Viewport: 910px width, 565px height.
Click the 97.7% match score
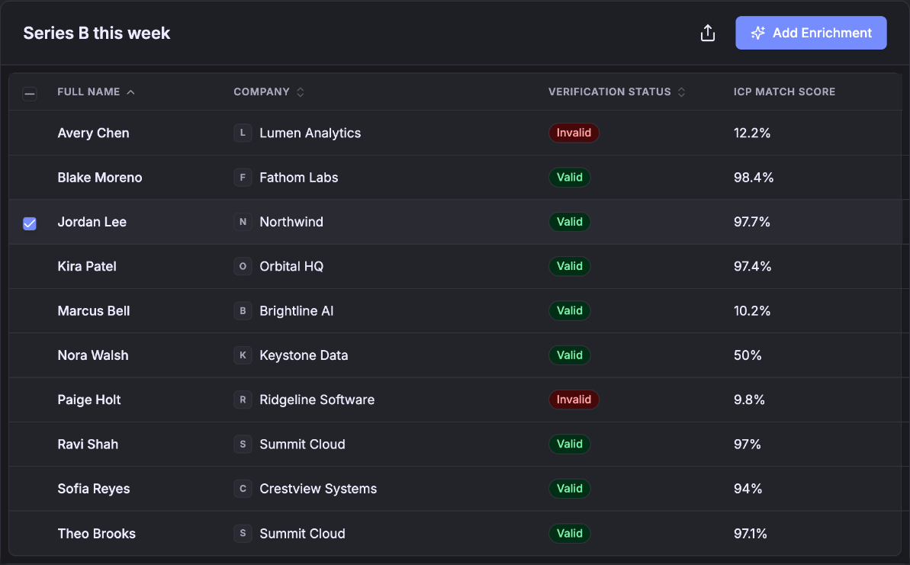[751, 222]
